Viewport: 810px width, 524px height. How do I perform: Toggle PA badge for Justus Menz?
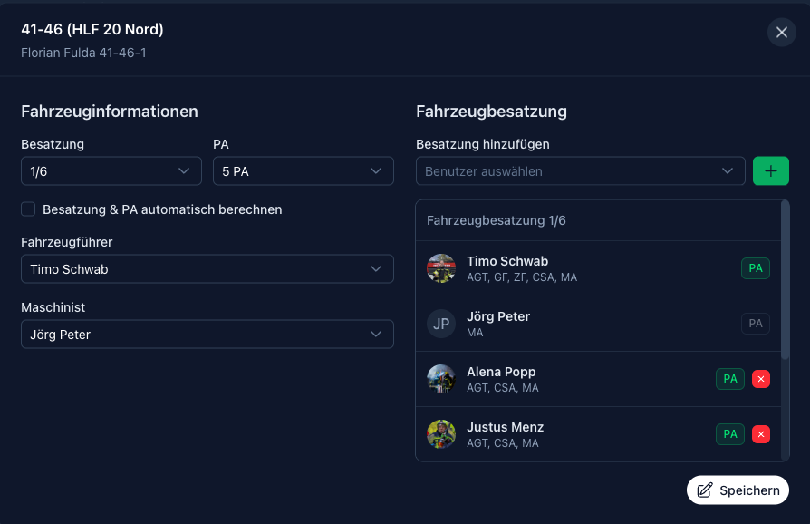[x=729, y=434]
